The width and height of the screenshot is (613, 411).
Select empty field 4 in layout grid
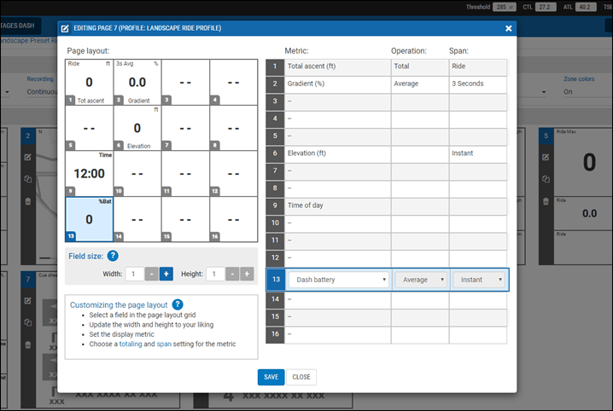pyautogui.click(x=233, y=83)
